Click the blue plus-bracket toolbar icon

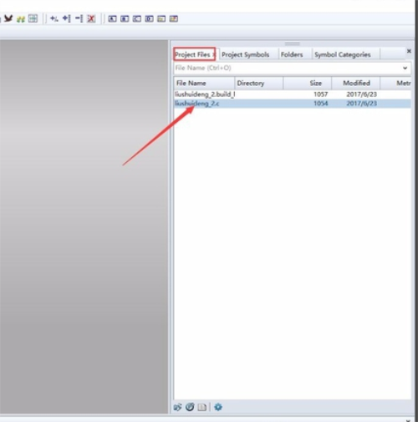click(66, 18)
